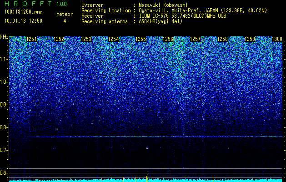The image size is (286, 182).
Task: Click the 0.6 frequency axis label
Action: (3, 173)
